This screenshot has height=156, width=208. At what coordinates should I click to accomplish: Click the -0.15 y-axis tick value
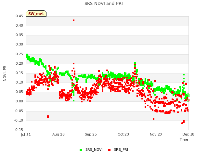click(x=19, y=130)
